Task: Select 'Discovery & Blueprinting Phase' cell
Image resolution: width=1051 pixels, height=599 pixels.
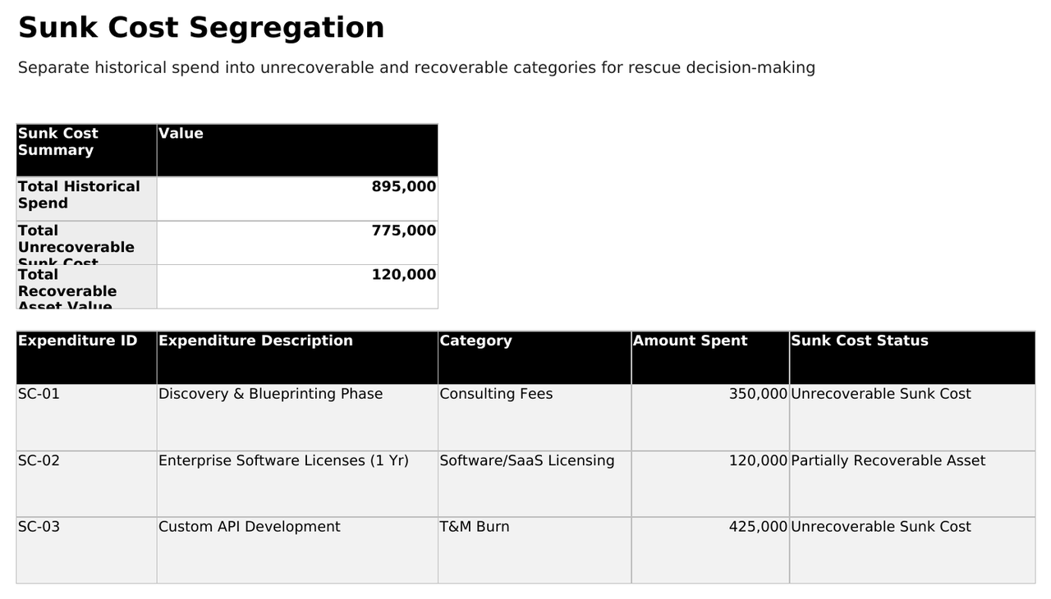Action: click(x=297, y=418)
